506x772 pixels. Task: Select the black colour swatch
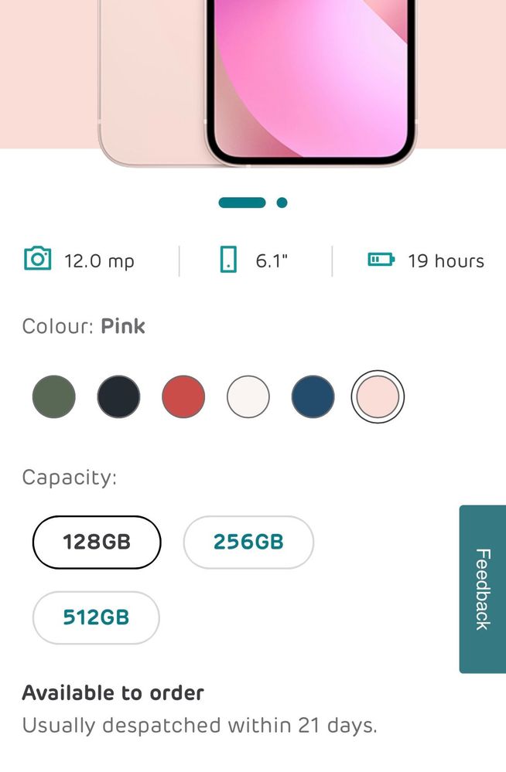point(118,397)
